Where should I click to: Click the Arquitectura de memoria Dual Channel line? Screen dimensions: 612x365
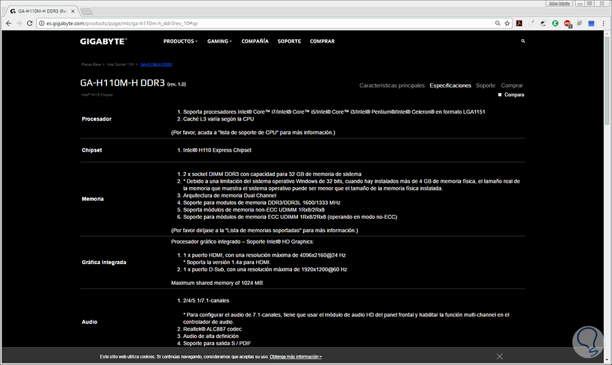click(229, 196)
